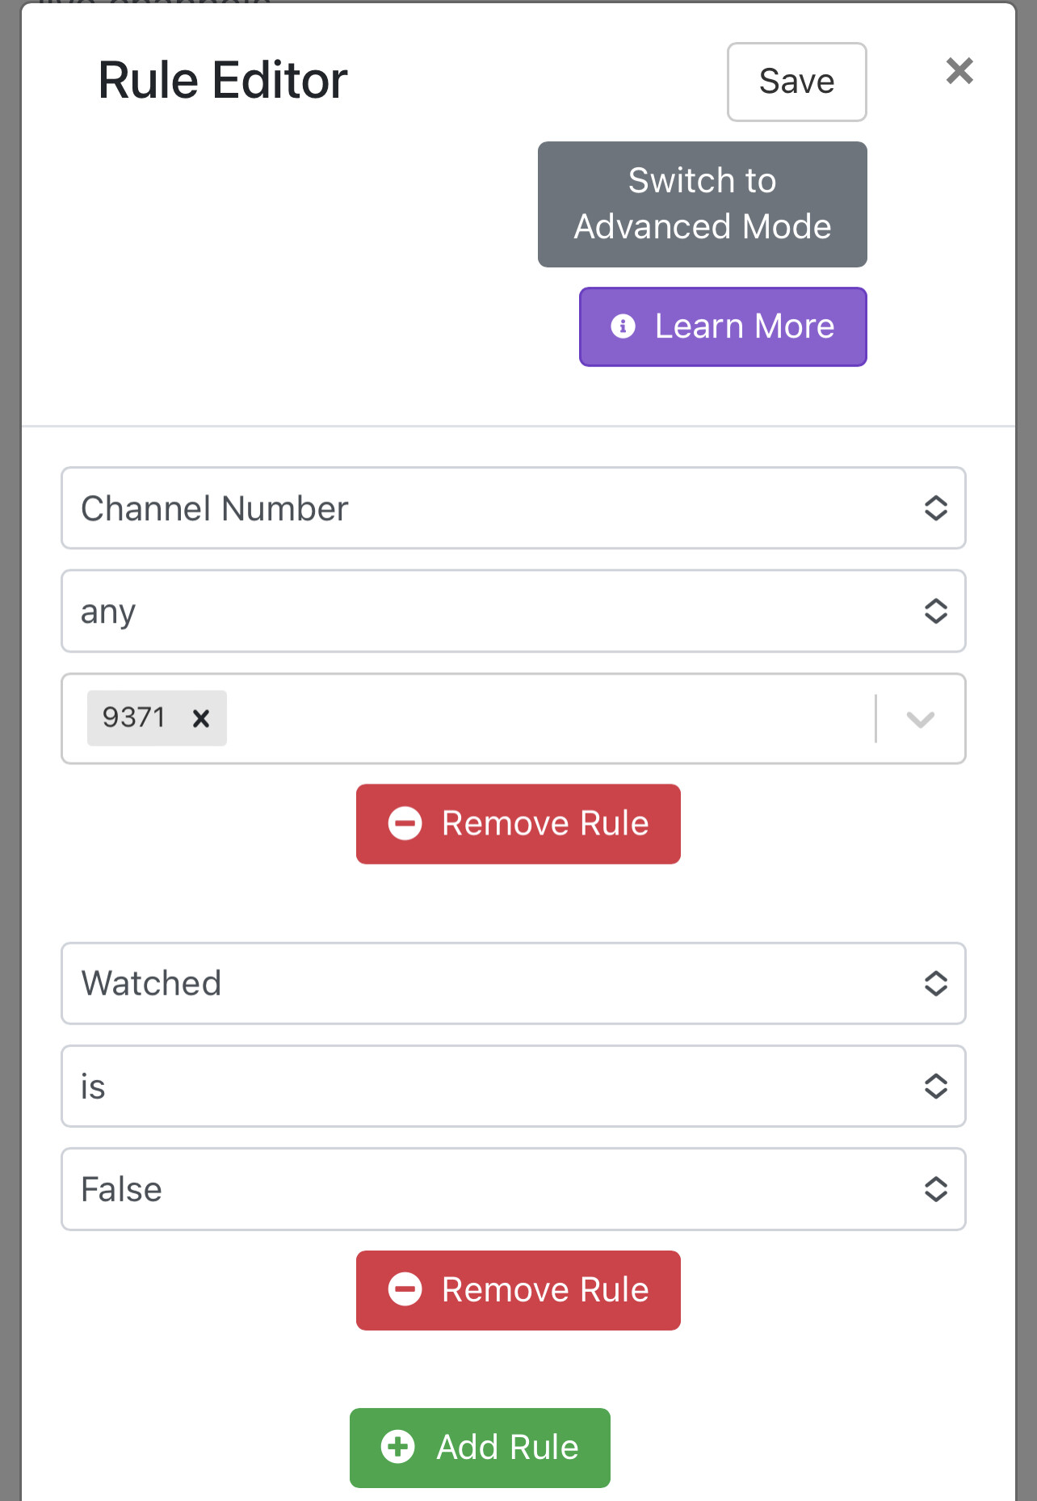Click the plus icon on Add Rule
1037x1501 pixels.
tap(397, 1447)
